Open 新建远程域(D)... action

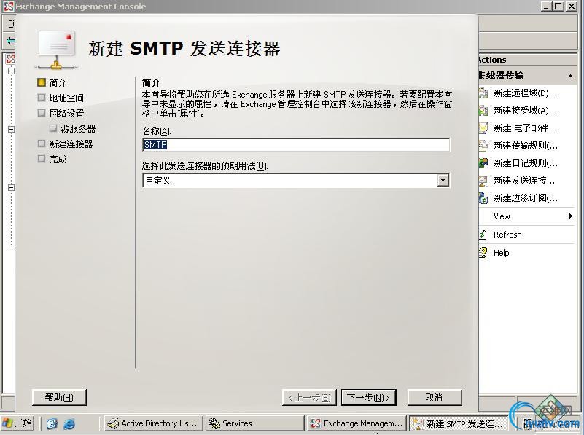525,93
